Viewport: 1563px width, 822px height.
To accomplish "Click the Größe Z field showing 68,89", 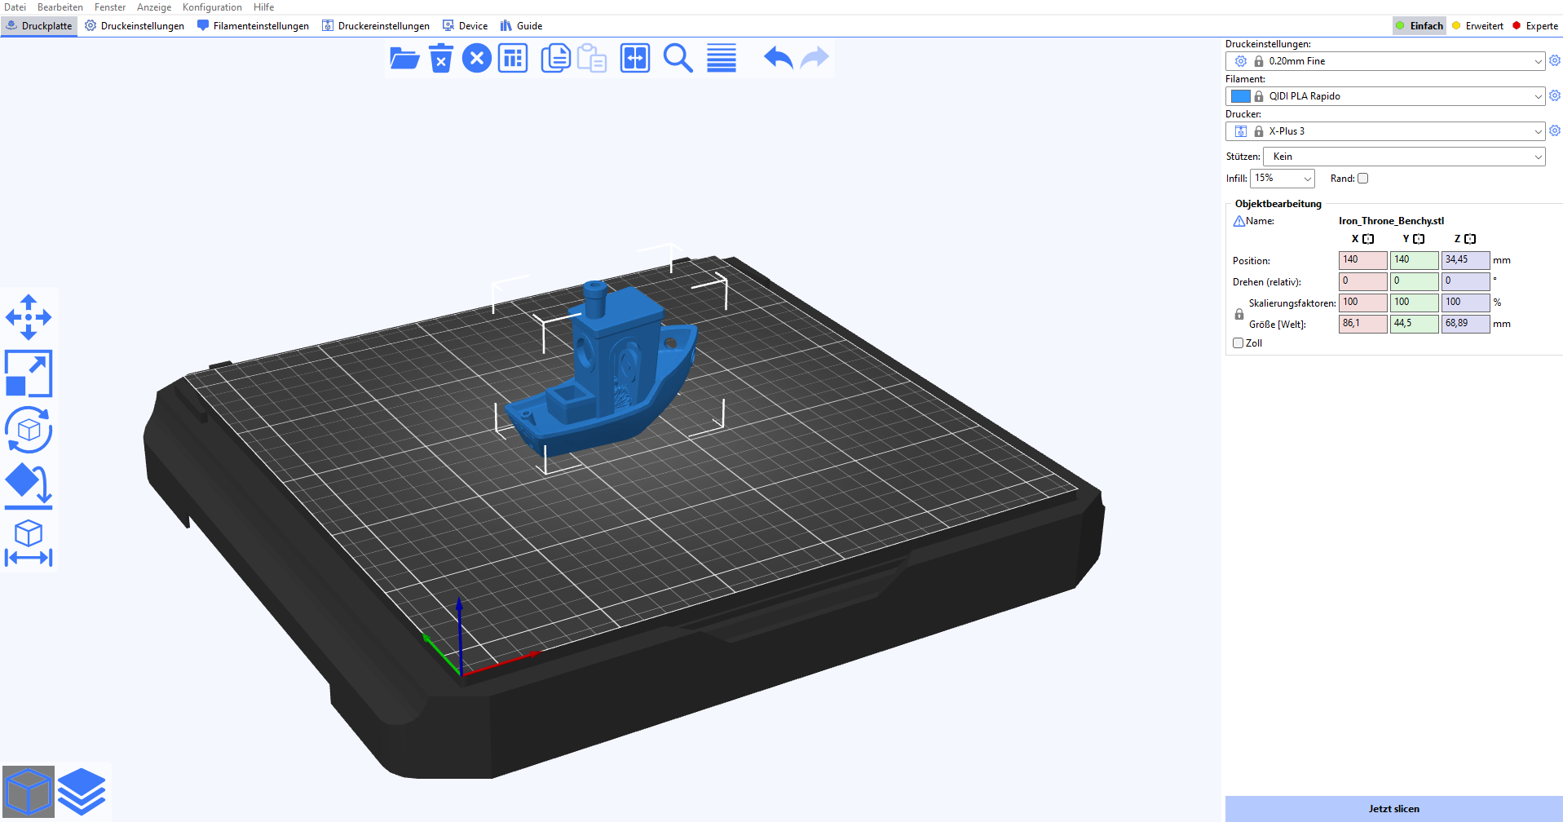I will pos(1465,324).
